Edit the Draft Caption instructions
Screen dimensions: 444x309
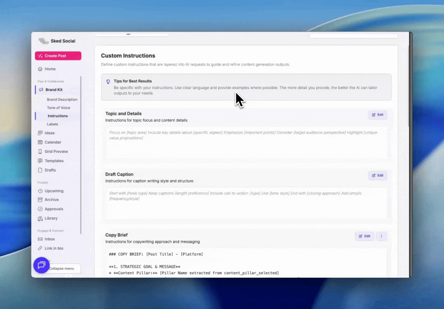tap(377, 176)
